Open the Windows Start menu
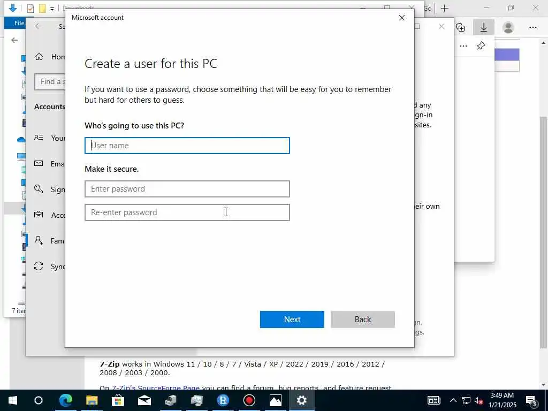 tap(13, 400)
